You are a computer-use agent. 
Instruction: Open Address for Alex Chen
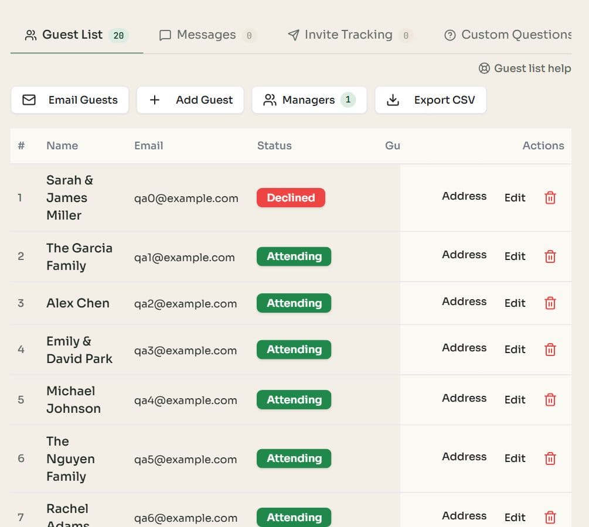(464, 302)
